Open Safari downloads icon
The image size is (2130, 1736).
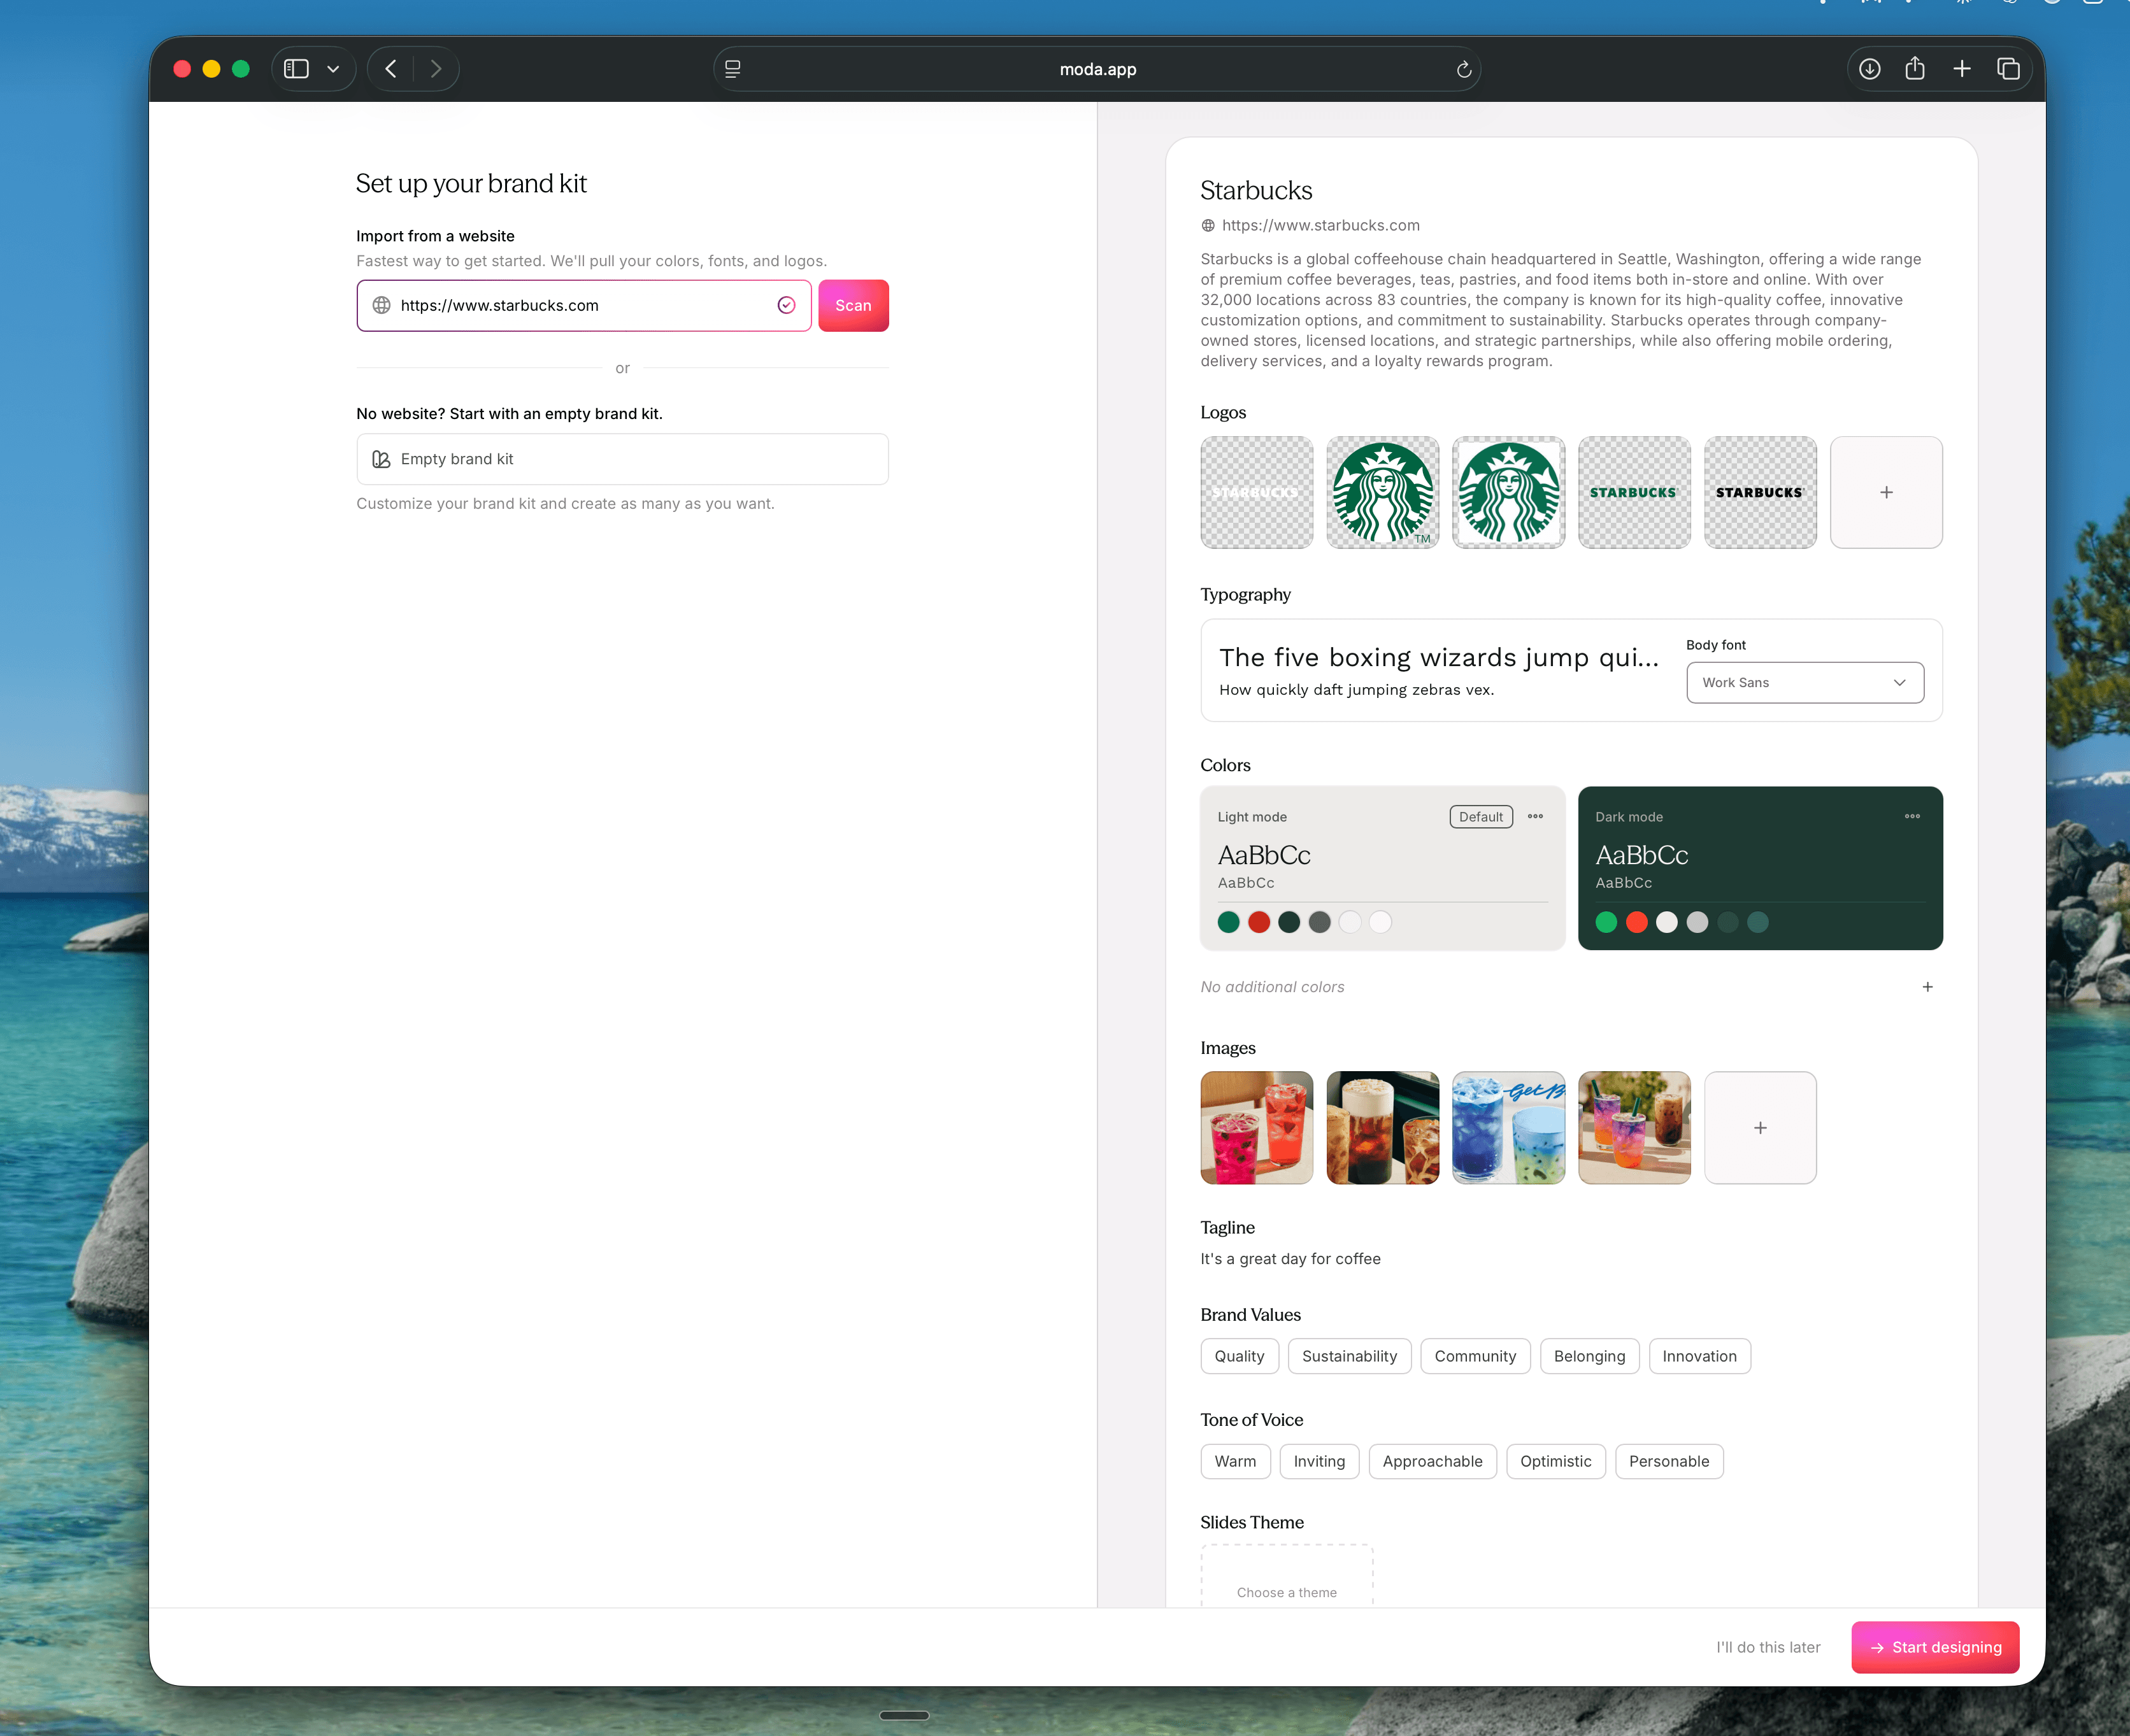coord(1869,69)
